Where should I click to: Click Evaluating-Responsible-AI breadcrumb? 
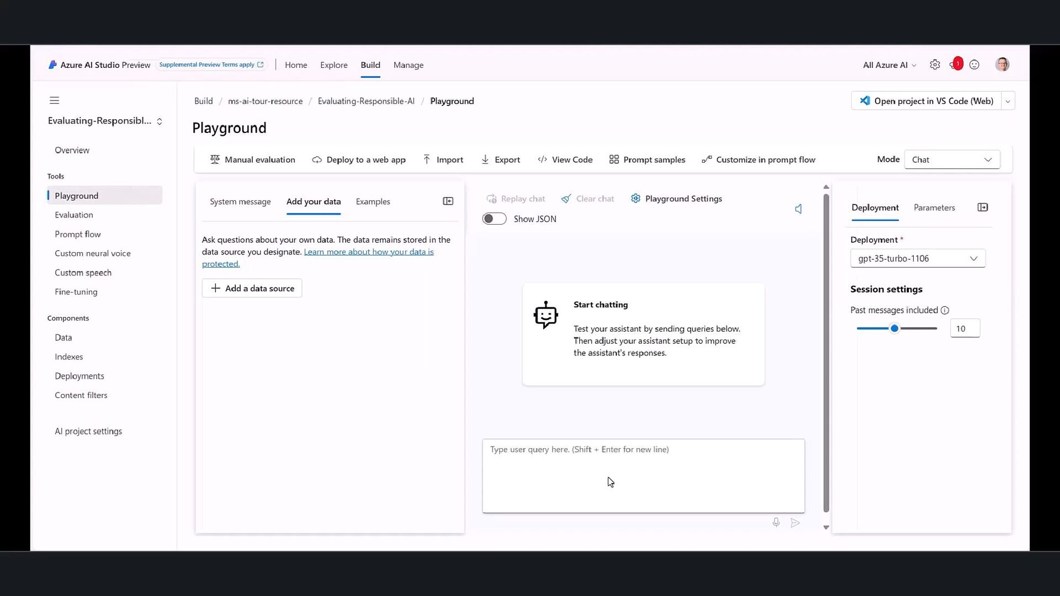coord(366,101)
